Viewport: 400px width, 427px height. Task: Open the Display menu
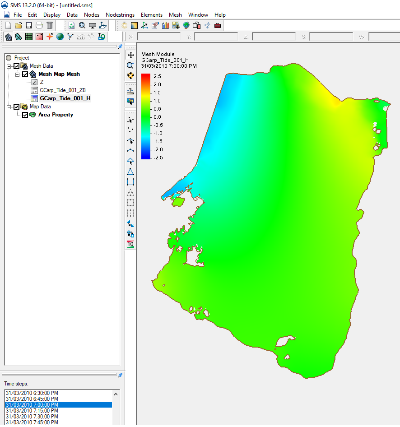click(x=52, y=15)
